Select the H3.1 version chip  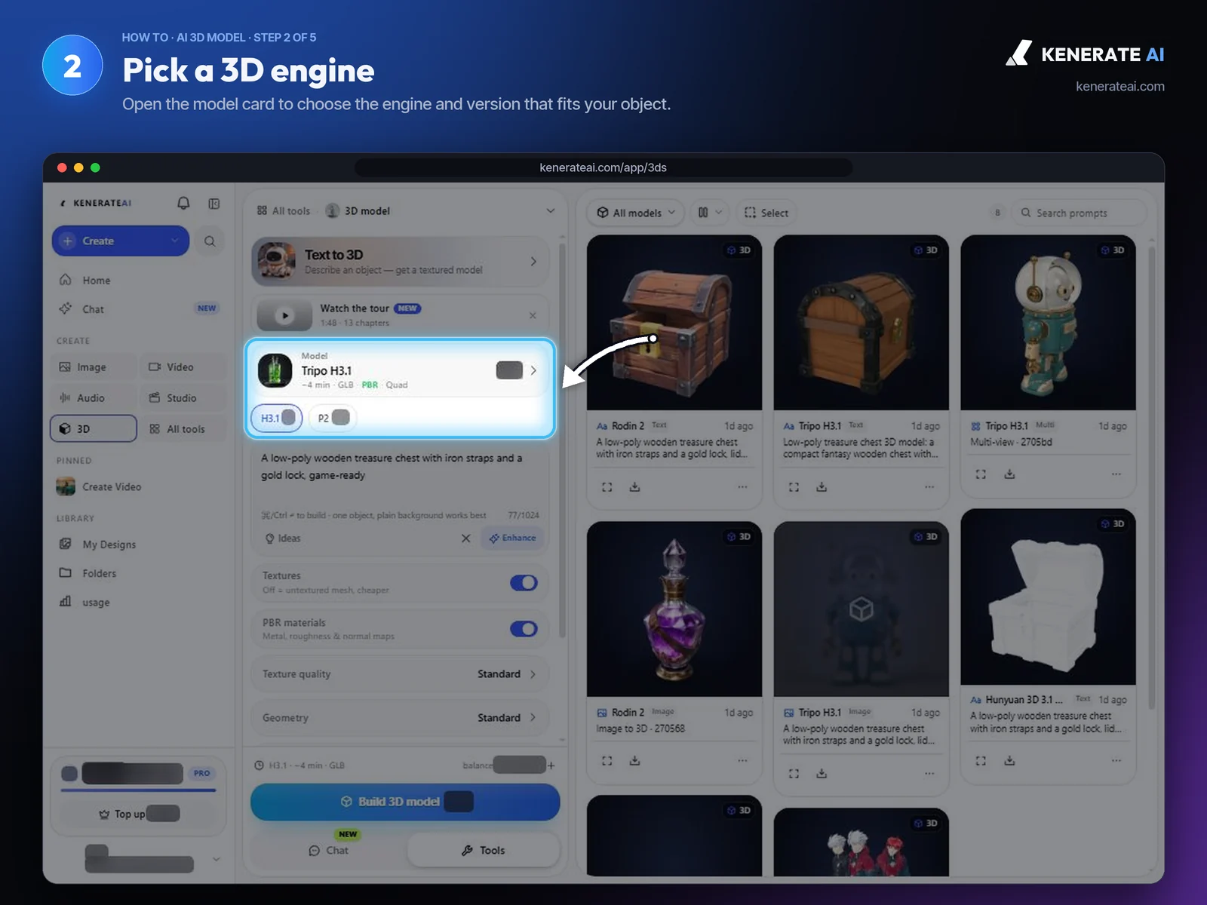(277, 418)
